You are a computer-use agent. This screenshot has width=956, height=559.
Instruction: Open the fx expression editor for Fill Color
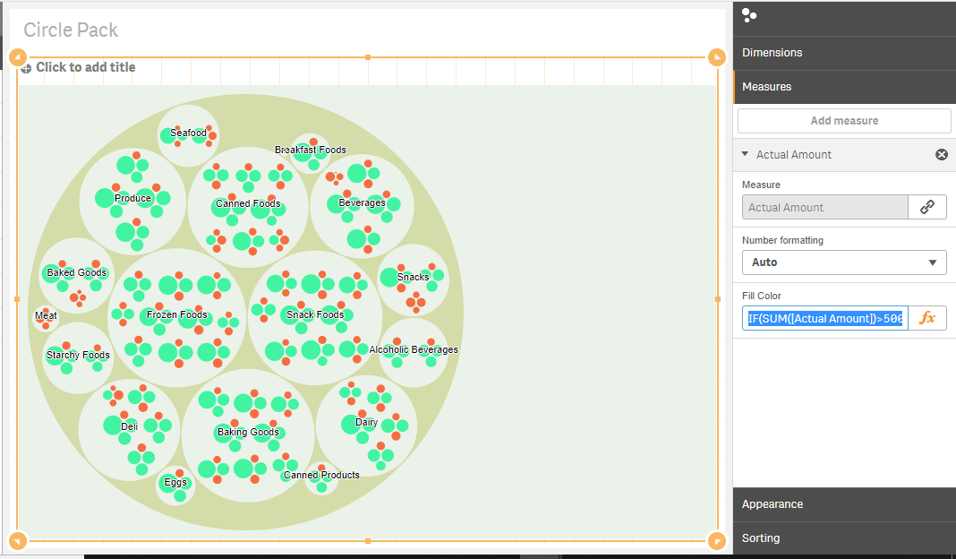[927, 317]
